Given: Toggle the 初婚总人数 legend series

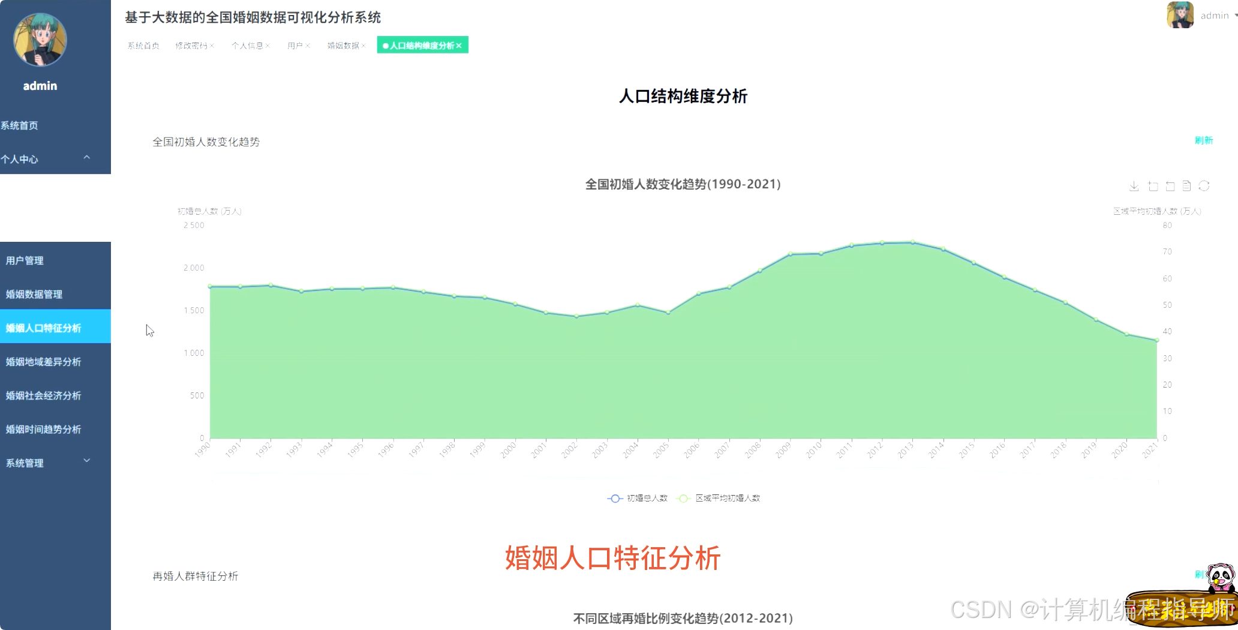Looking at the screenshot, I should 637,498.
